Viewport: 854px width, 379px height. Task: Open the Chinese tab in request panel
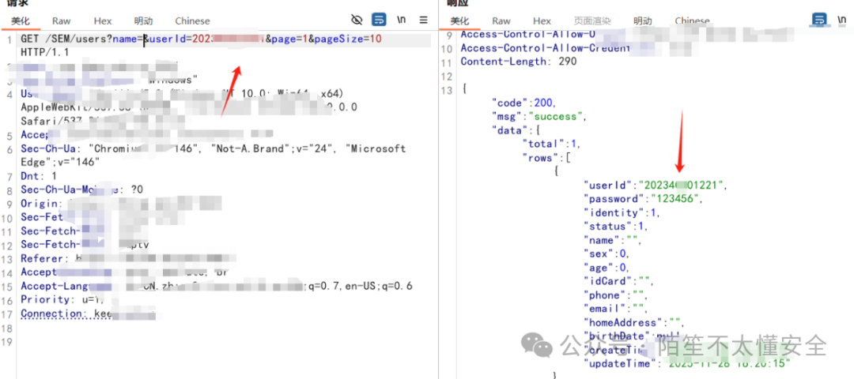click(x=192, y=21)
